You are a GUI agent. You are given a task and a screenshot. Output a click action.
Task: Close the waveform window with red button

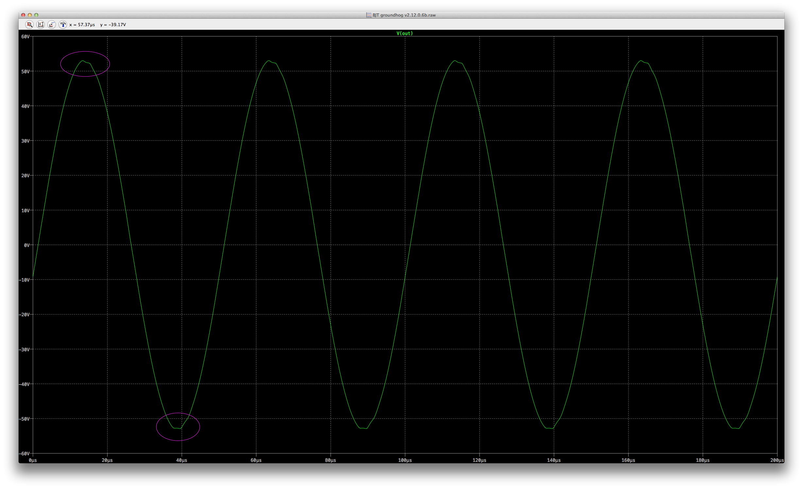23,15
